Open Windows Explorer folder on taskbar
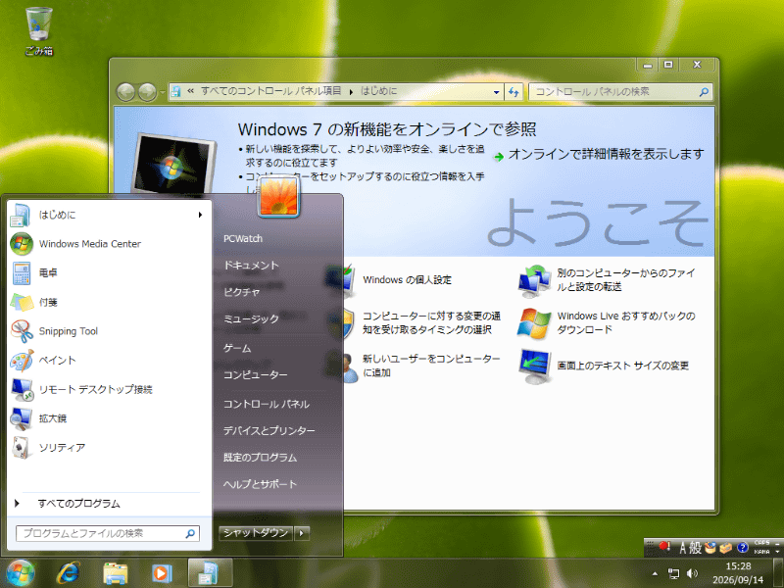 pos(116,573)
